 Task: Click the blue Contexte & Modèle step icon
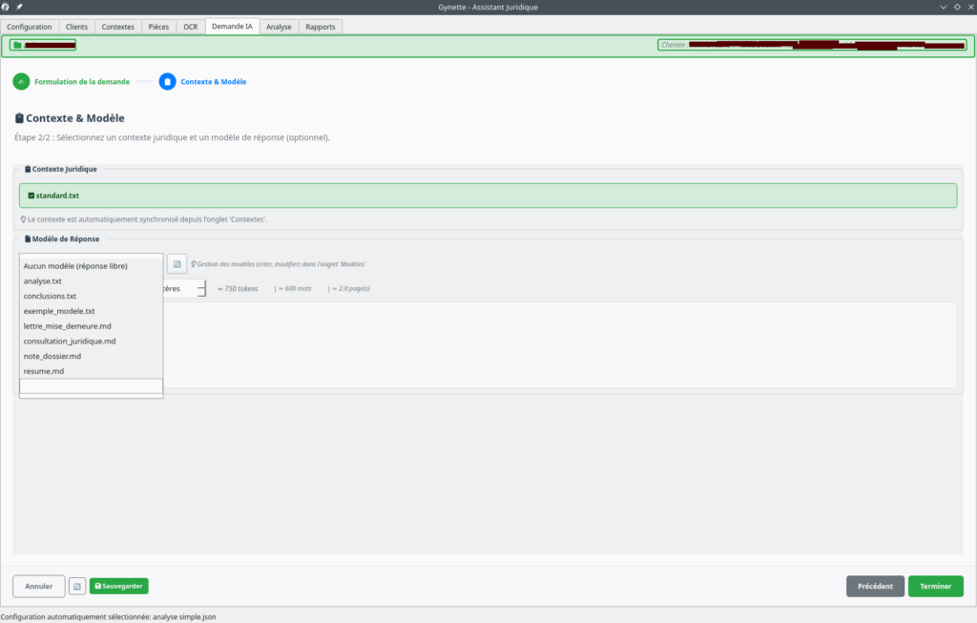point(168,82)
